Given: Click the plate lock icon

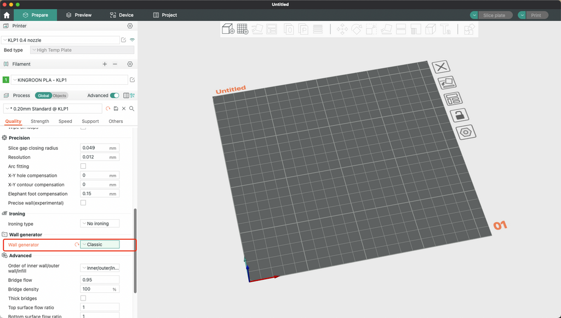Looking at the screenshot, I should click(x=459, y=115).
